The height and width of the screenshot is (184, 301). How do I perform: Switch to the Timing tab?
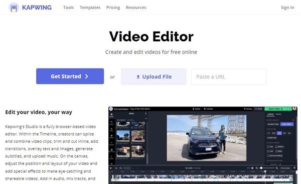click(278, 114)
